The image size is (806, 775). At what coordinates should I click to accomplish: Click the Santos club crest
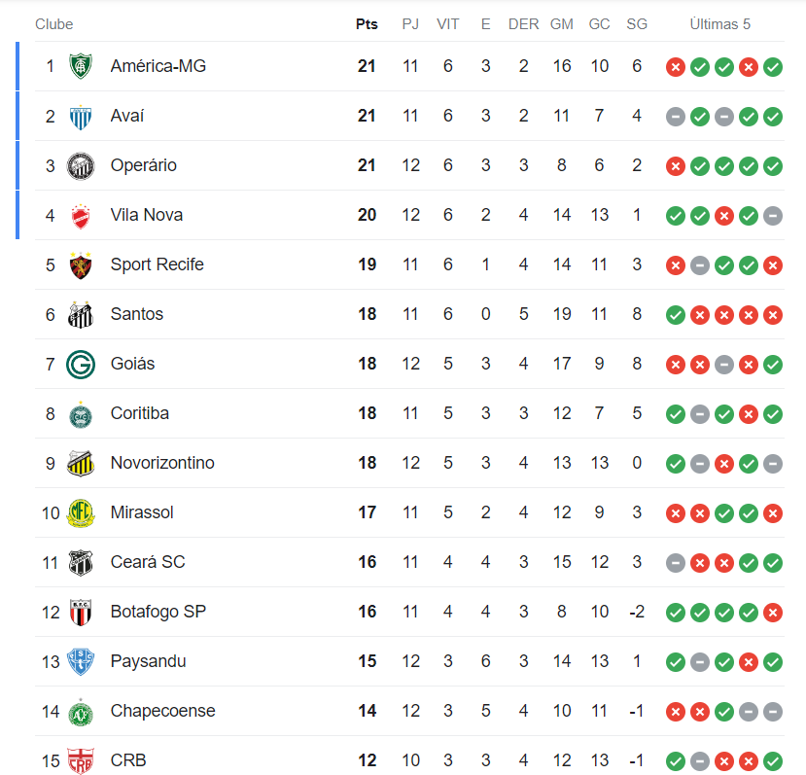coord(81,314)
